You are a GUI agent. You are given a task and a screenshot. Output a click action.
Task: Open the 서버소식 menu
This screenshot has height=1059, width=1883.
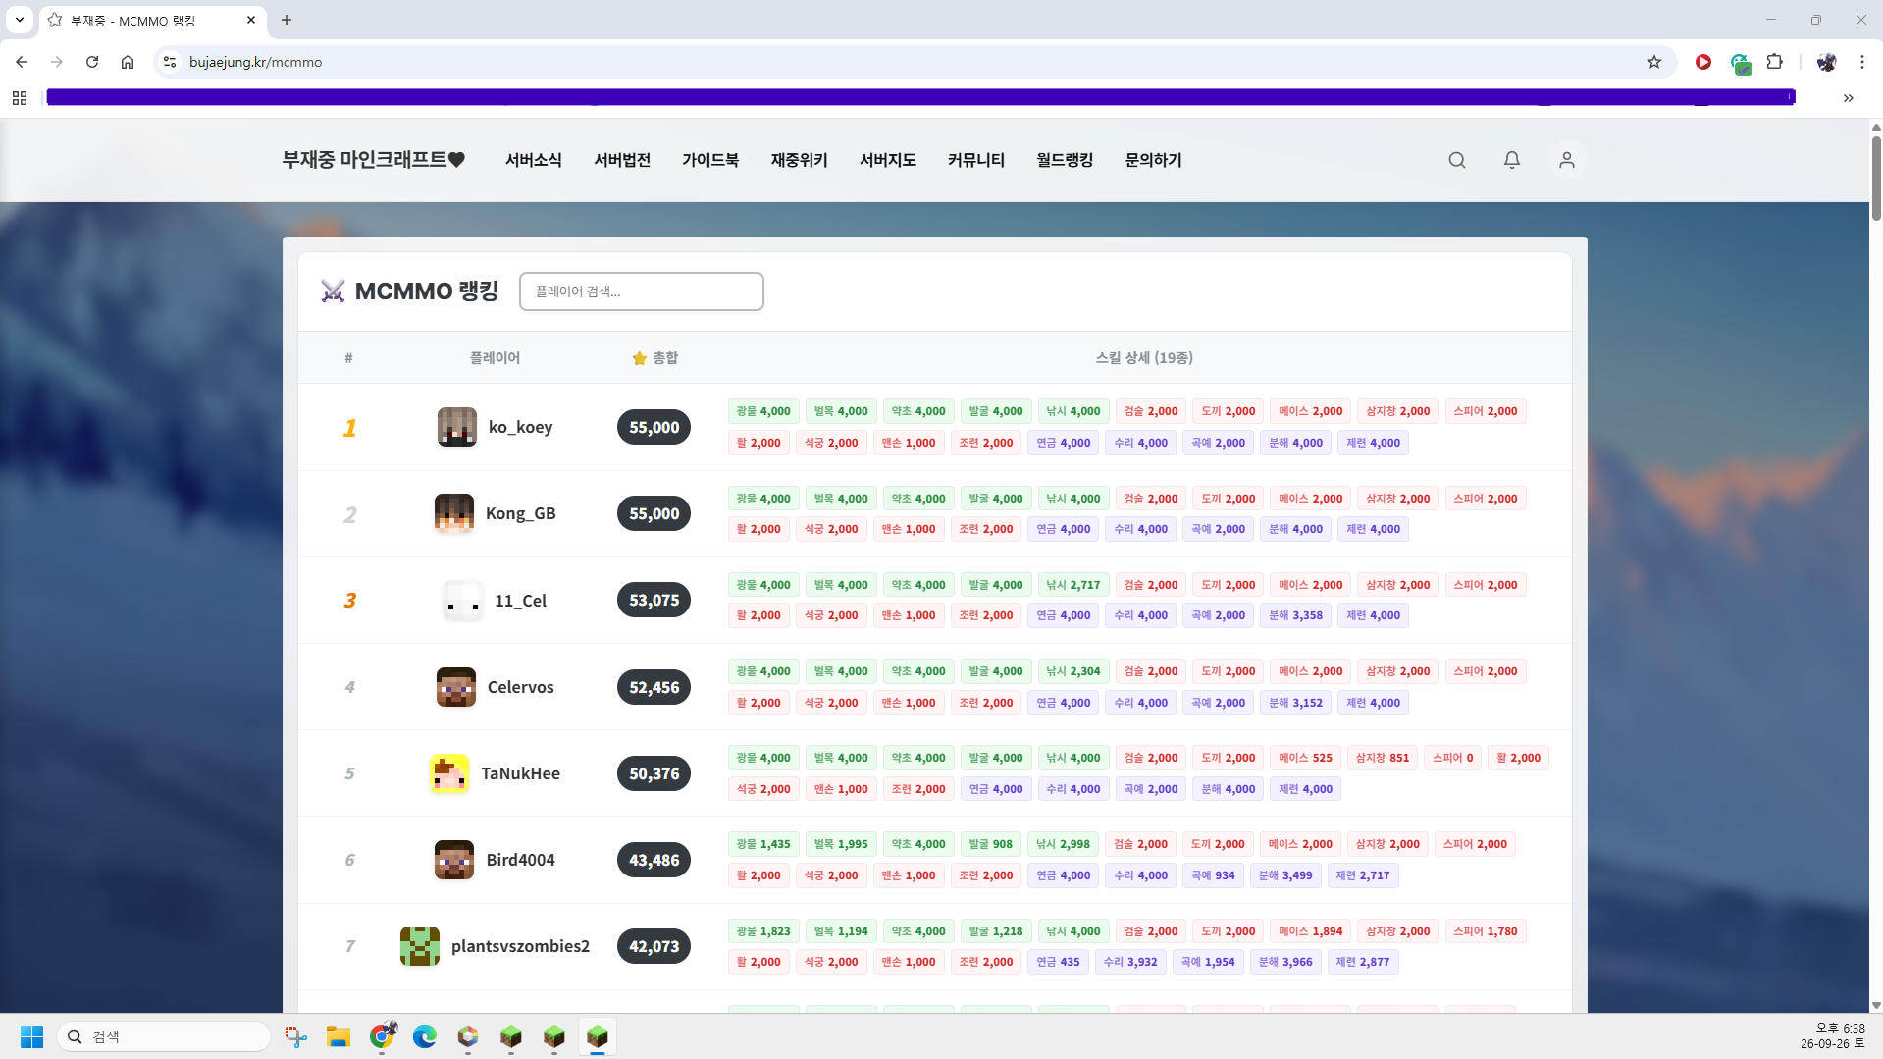click(x=534, y=160)
